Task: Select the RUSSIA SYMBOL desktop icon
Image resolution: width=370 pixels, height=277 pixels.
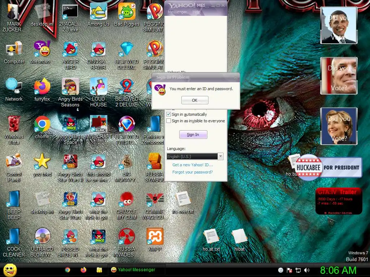Action: [x=155, y=168]
